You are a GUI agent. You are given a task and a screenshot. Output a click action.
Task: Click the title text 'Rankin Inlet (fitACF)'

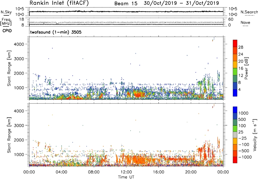click(x=59, y=3)
